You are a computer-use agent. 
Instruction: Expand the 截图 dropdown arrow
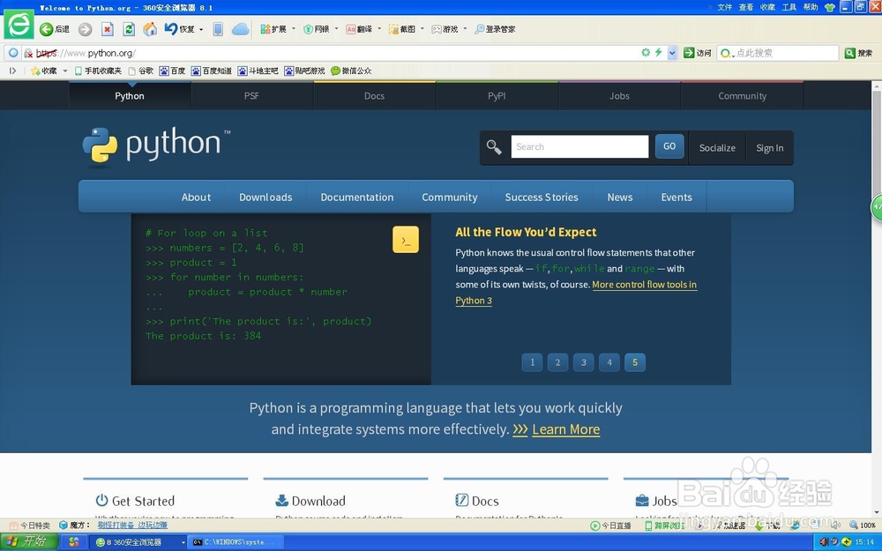point(422,29)
